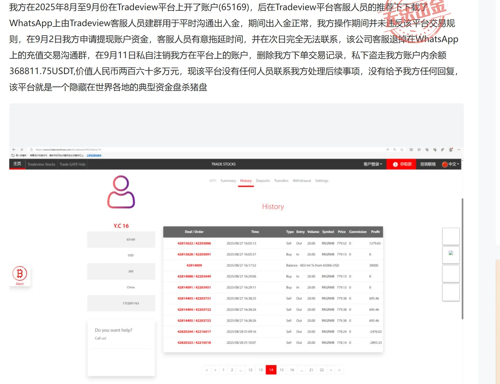500x384 pixels.
Task: Open deal 42814403 / 42203721
Action: pyautogui.click(x=194, y=299)
